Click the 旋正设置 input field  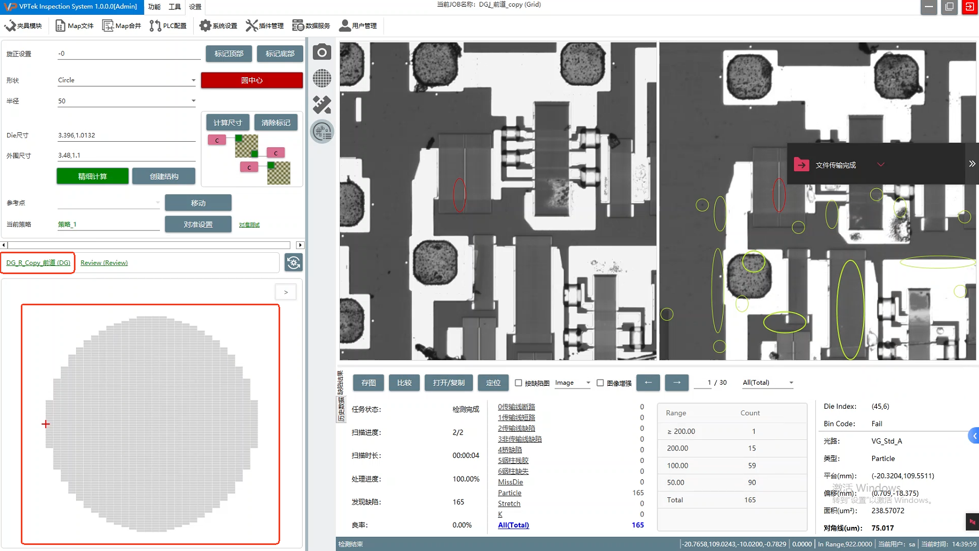point(129,54)
